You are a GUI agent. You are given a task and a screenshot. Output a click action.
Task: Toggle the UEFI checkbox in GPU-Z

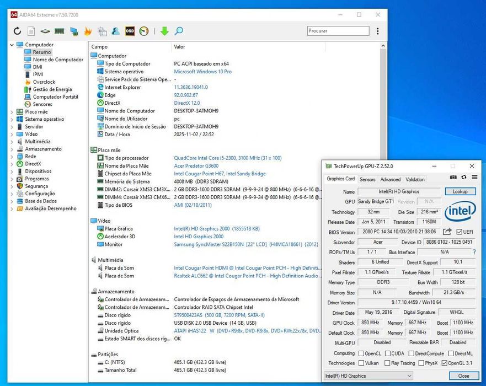[460, 232]
